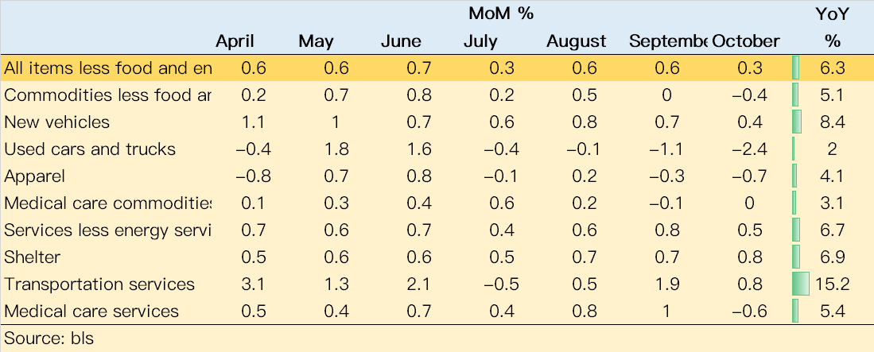Select the Transportation services April value 3.1

point(254,284)
